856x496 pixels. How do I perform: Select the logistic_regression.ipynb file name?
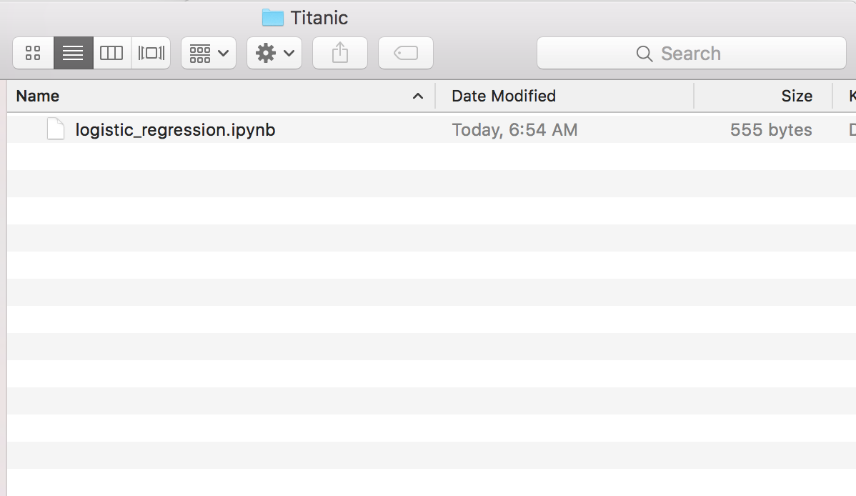[x=175, y=129]
